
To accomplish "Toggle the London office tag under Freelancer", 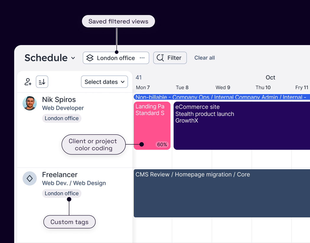I will coord(61,194).
